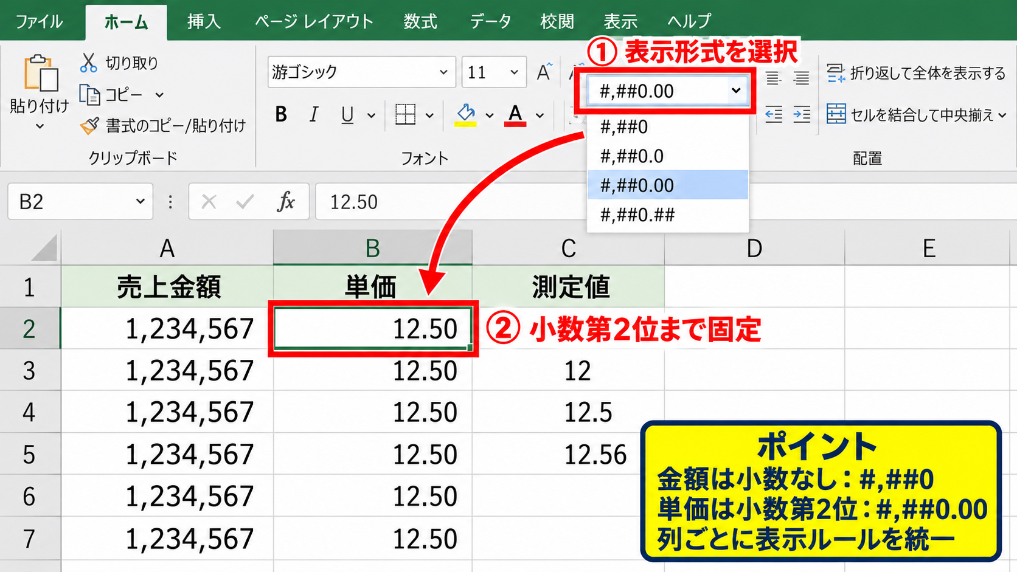Screen dimensions: 1017x572
Task: Open the paste options dropdown arrow
Action: [x=40, y=126]
